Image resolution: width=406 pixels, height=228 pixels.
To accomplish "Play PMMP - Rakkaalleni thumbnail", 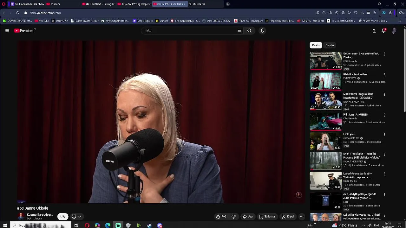I will (x=326, y=81).
